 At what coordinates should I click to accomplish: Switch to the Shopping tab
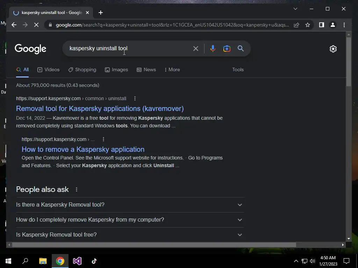click(82, 70)
